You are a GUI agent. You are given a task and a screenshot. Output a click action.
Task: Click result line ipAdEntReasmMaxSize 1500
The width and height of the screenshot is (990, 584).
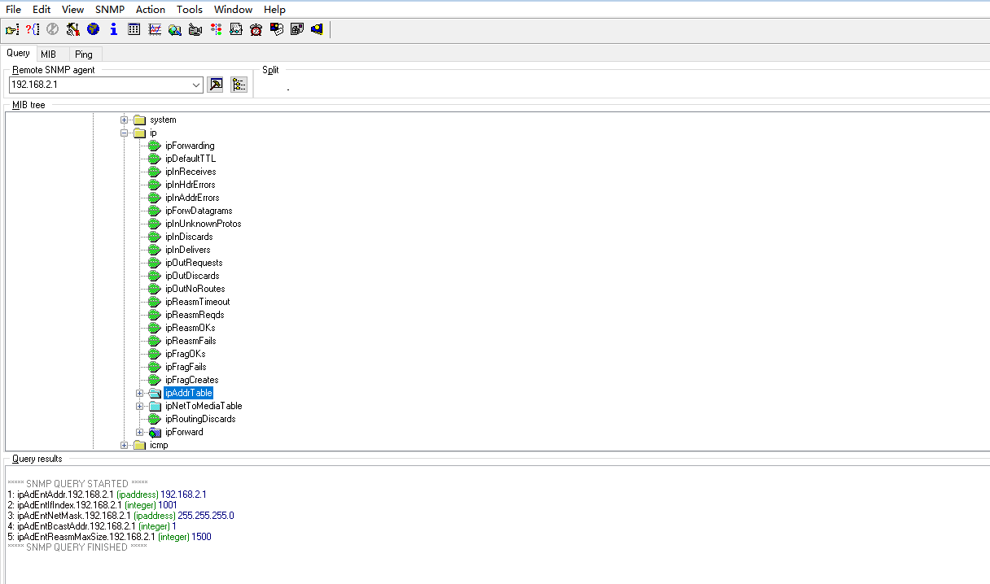point(109,537)
